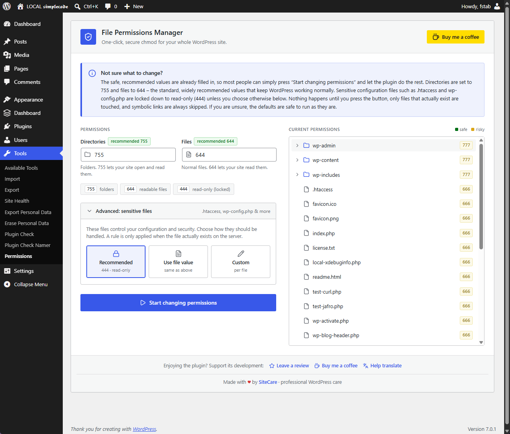
Task: Open the SiteCare link
Action: click(x=268, y=382)
